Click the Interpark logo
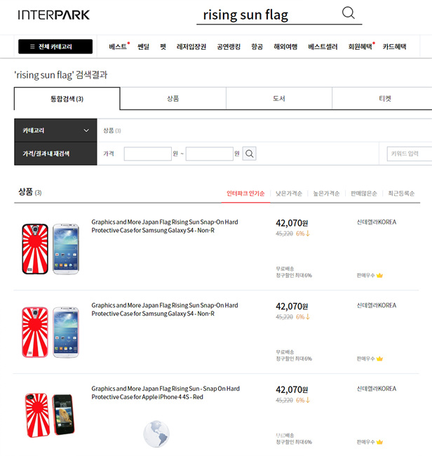 54,15
